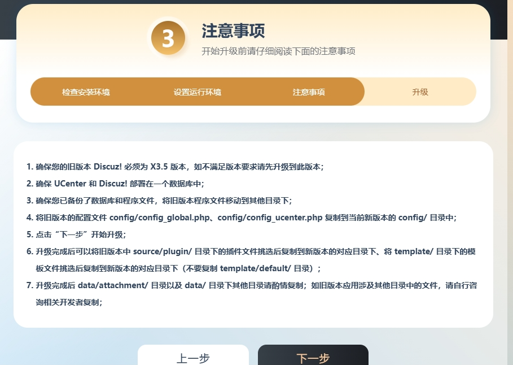513x365 pixels.
Task: Click the config/config_ucenter.php filename text
Action: (x=270, y=218)
